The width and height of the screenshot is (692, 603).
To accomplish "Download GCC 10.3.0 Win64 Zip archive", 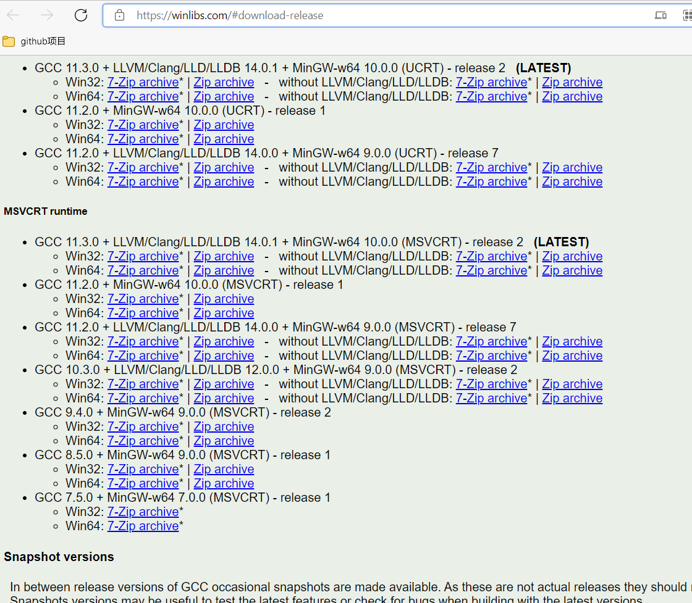I will [224, 399].
